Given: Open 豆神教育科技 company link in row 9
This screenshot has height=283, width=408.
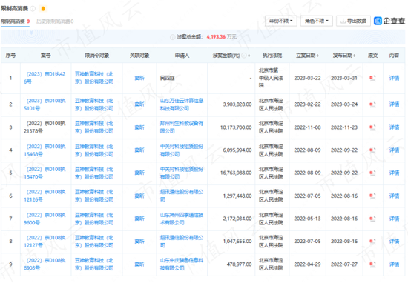Looking at the screenshot, I should pyautogui.click(x=94, y=264).
